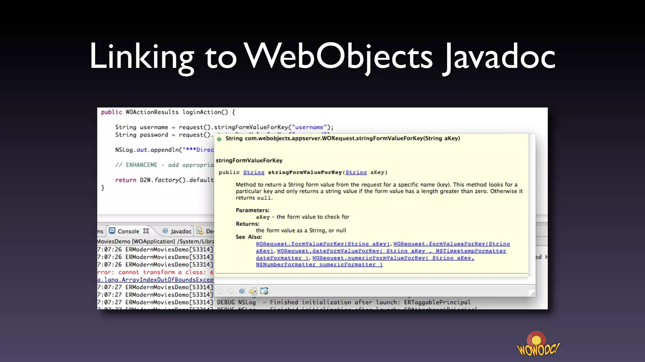This screenshot has height=362, width=645.
Task: Click the Back arrow in Javadoc popup
Action: [220, 291]
